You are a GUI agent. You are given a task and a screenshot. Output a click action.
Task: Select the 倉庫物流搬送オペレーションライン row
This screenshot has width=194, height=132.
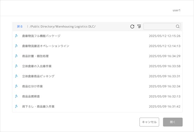(97, 46)
